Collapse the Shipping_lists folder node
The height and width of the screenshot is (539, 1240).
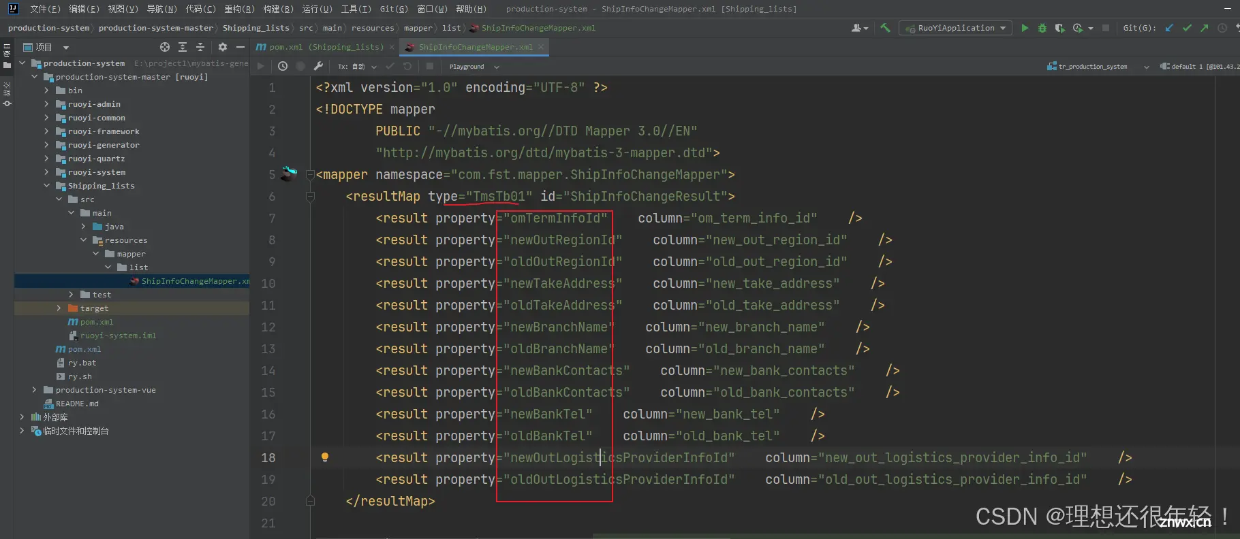point(46,186)
